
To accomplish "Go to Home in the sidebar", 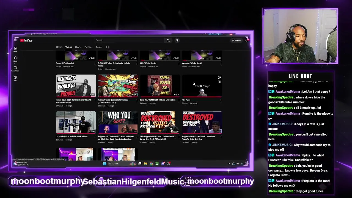I will coord(15,49).
